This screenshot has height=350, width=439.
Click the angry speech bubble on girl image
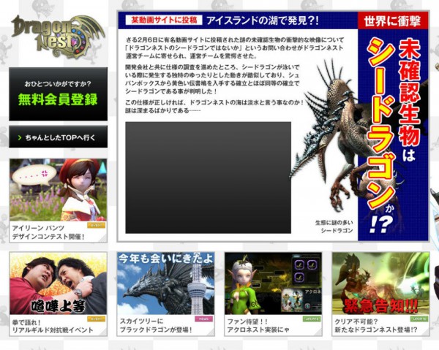(x=34, y=175)
